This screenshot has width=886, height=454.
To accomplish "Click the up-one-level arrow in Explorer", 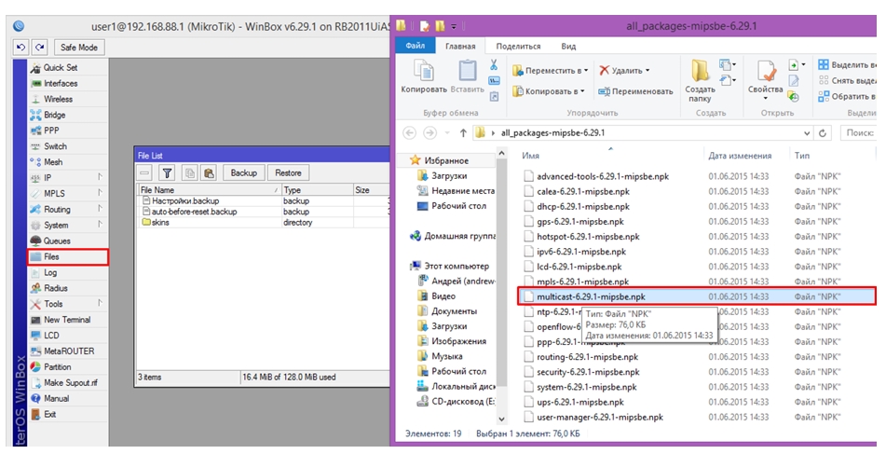I will (463, 133).
